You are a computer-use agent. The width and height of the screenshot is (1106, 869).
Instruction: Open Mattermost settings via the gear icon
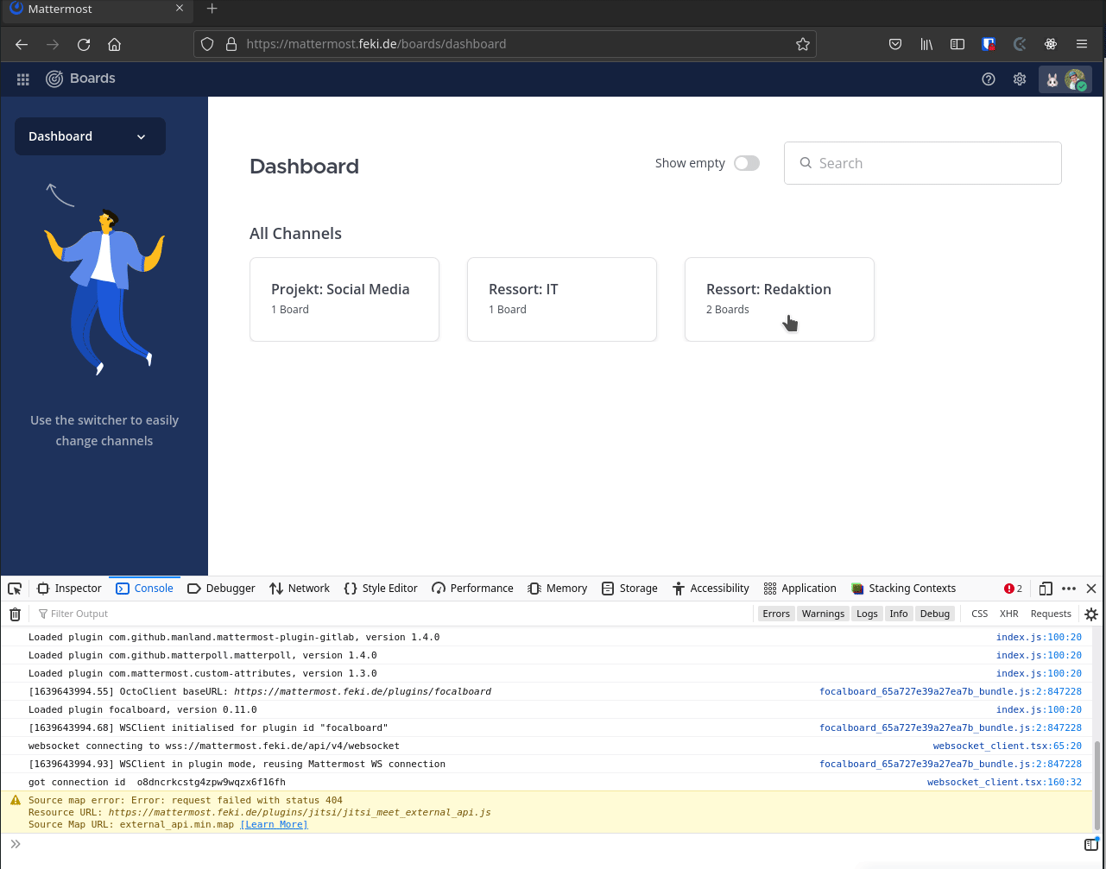tap(1020, 79)
